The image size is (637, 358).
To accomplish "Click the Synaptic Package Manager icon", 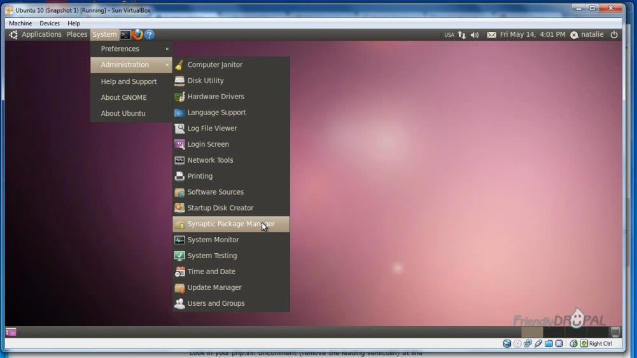I will click(179, 224).
